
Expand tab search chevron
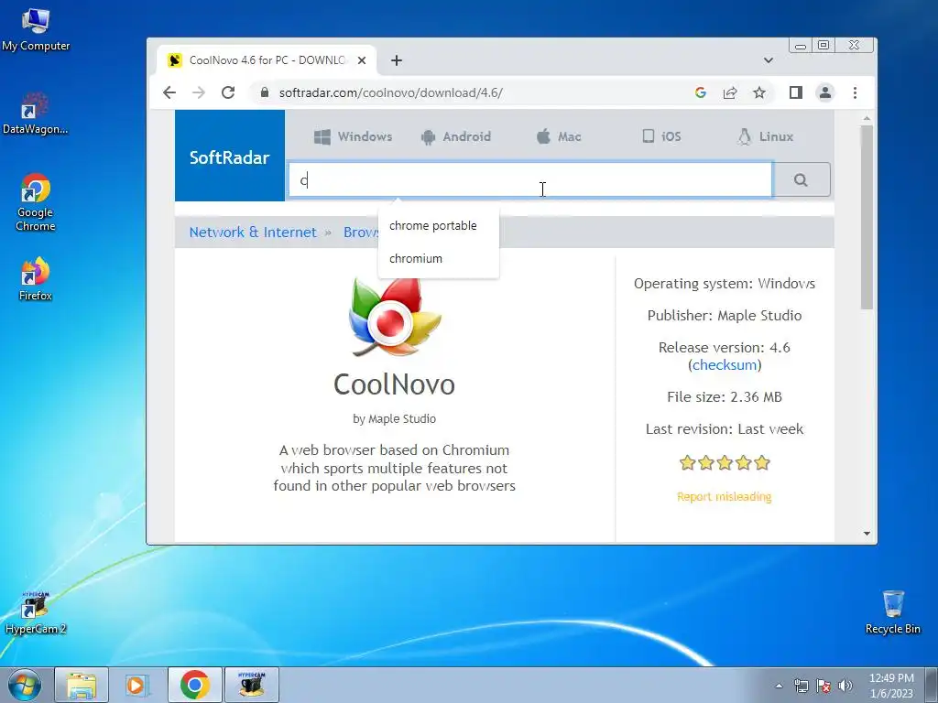coord(769,60)
